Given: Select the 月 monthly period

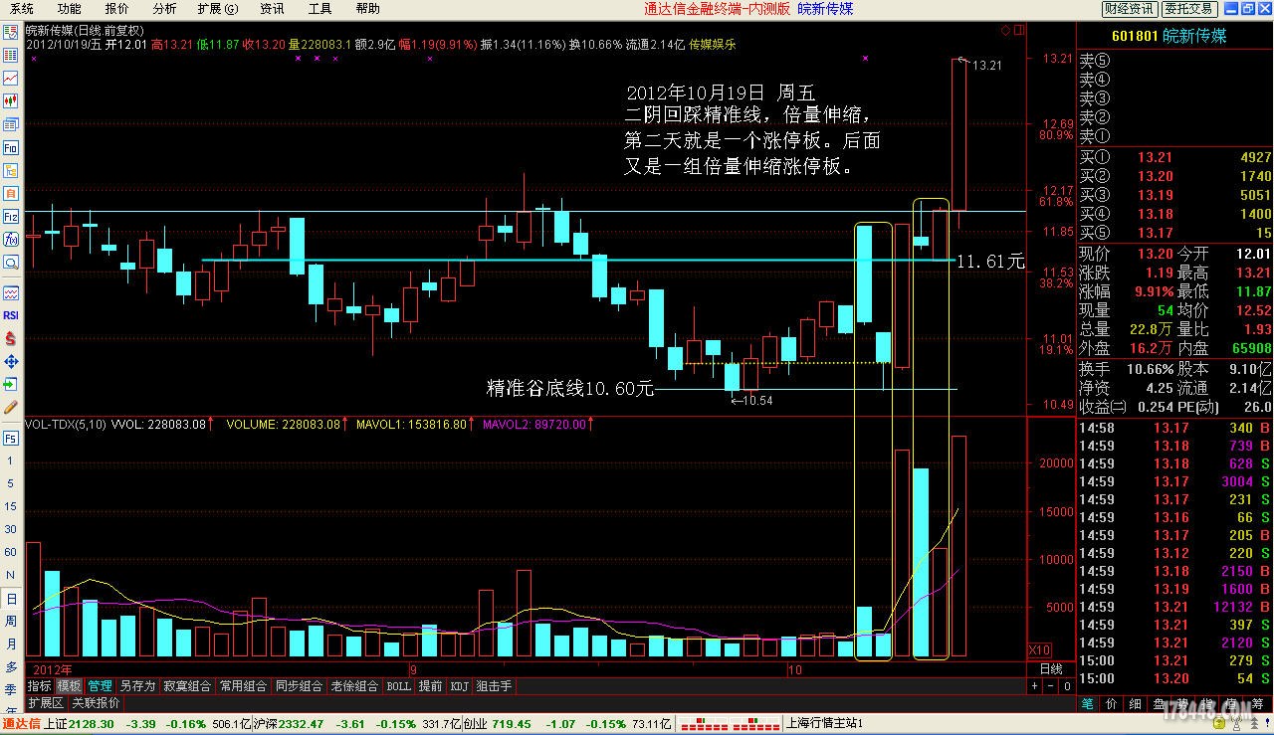Looking at the screenshot, I should [x=11, y=644].
